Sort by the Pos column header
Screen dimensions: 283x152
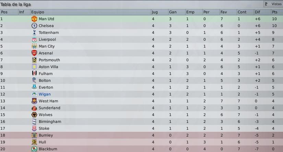[4, 12]
